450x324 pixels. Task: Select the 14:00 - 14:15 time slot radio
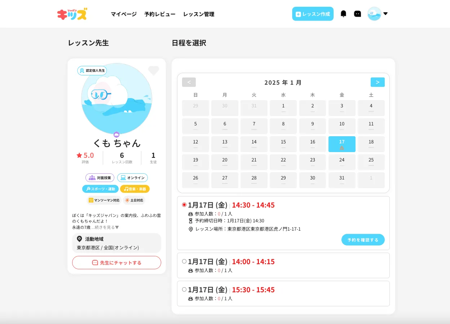click(184, 261)
